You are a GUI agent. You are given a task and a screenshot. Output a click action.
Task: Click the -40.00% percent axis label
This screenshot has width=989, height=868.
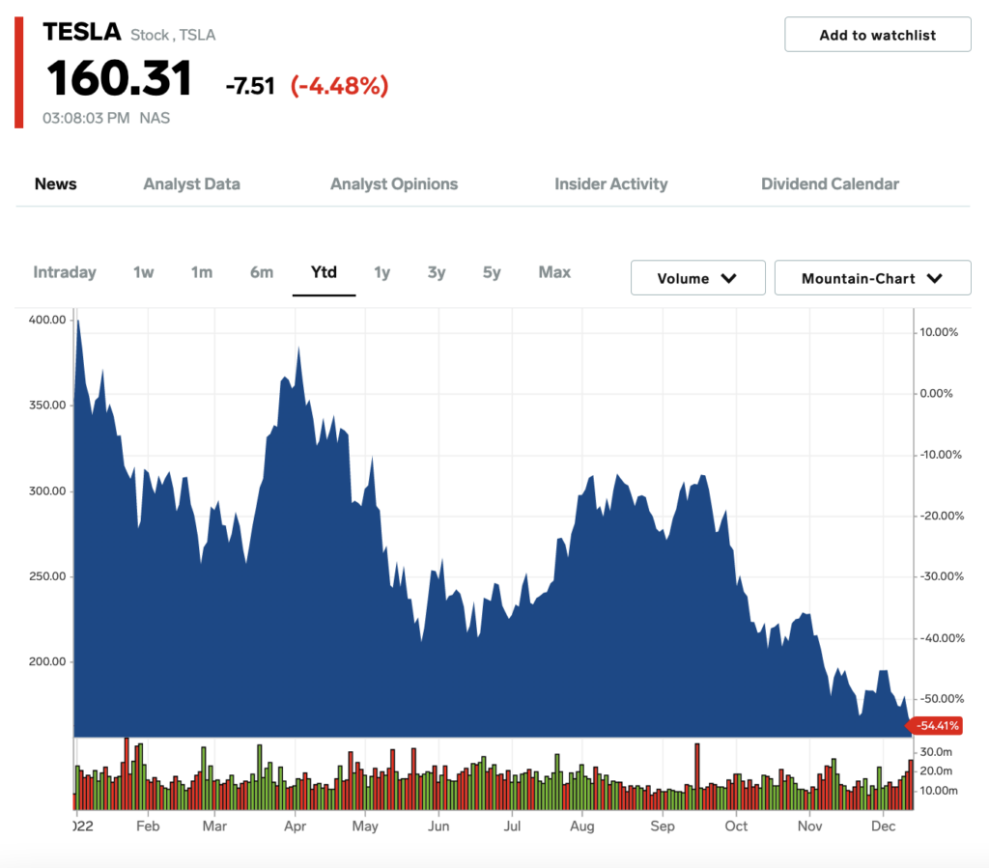click(x=941, y=638)
